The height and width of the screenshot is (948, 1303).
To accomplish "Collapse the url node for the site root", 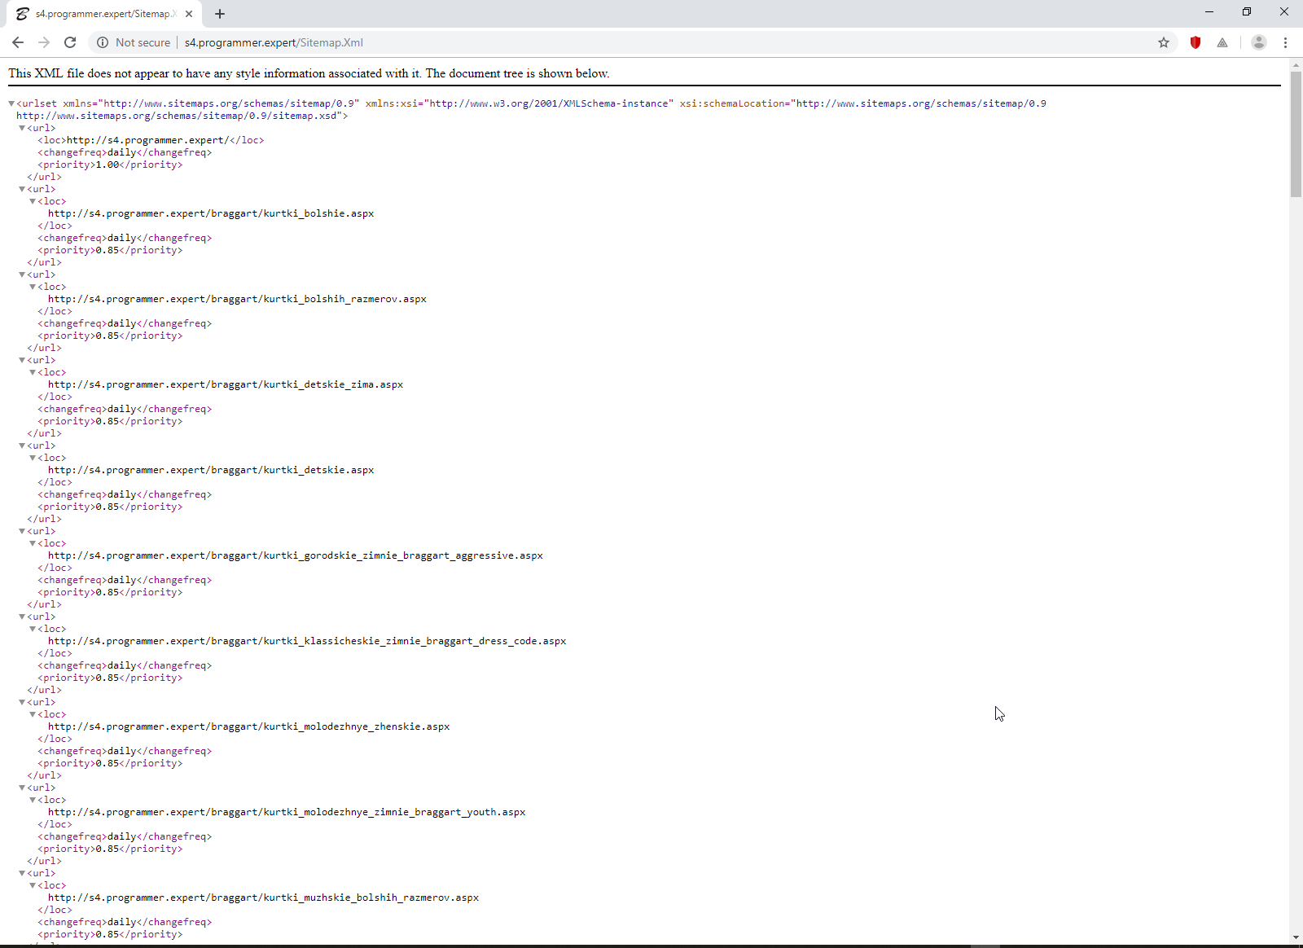I will click(x=22, y=128).
